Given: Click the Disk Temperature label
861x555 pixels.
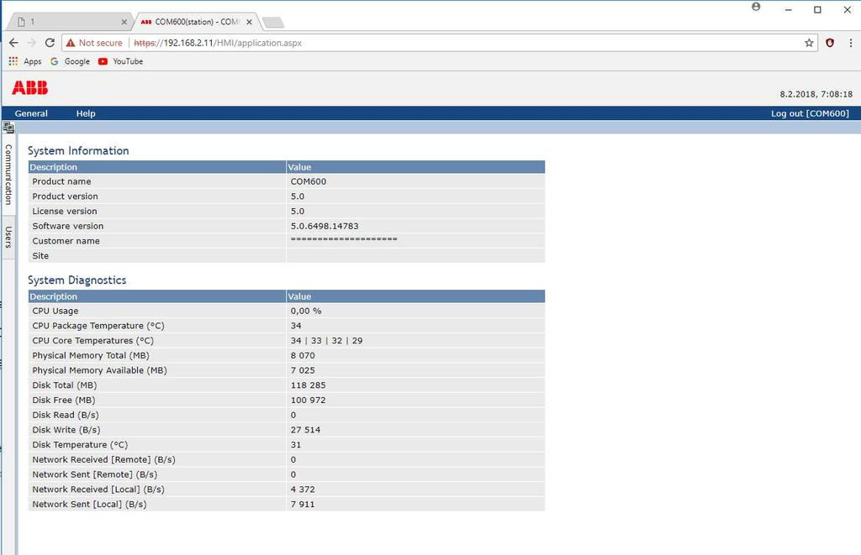Looking at the screenshot, I should point(80,445).
